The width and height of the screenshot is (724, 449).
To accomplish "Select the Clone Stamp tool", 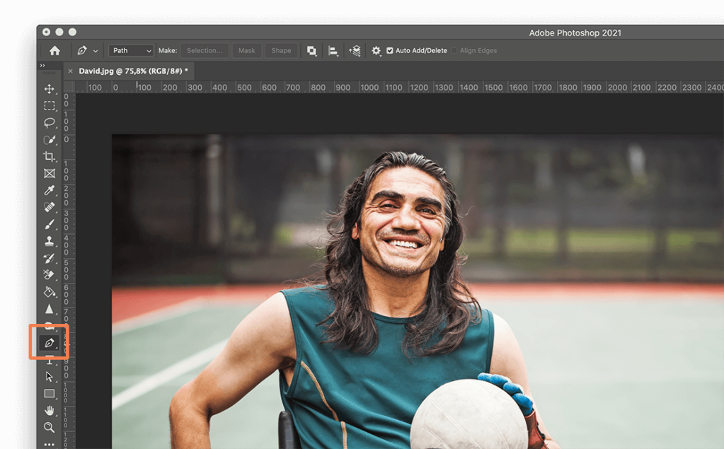I will coord(50,241).
